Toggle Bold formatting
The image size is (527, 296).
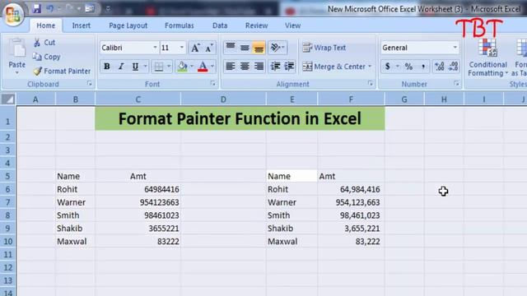(x=106, y=67)
